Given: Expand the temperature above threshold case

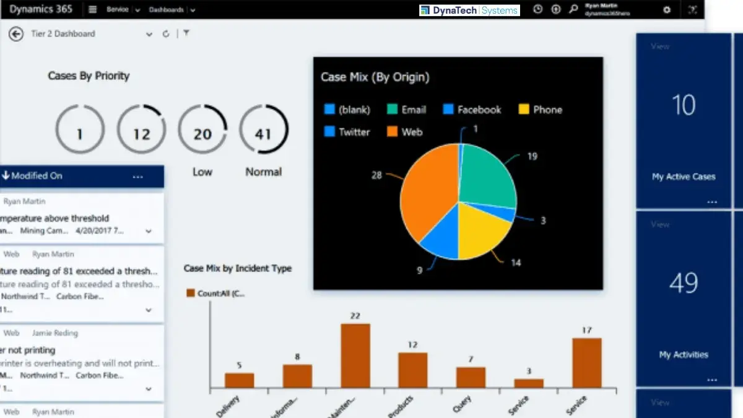Looking at the screenshot, I should pos(149,231).
